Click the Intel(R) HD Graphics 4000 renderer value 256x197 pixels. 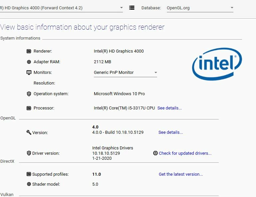[x=119, y=51]
